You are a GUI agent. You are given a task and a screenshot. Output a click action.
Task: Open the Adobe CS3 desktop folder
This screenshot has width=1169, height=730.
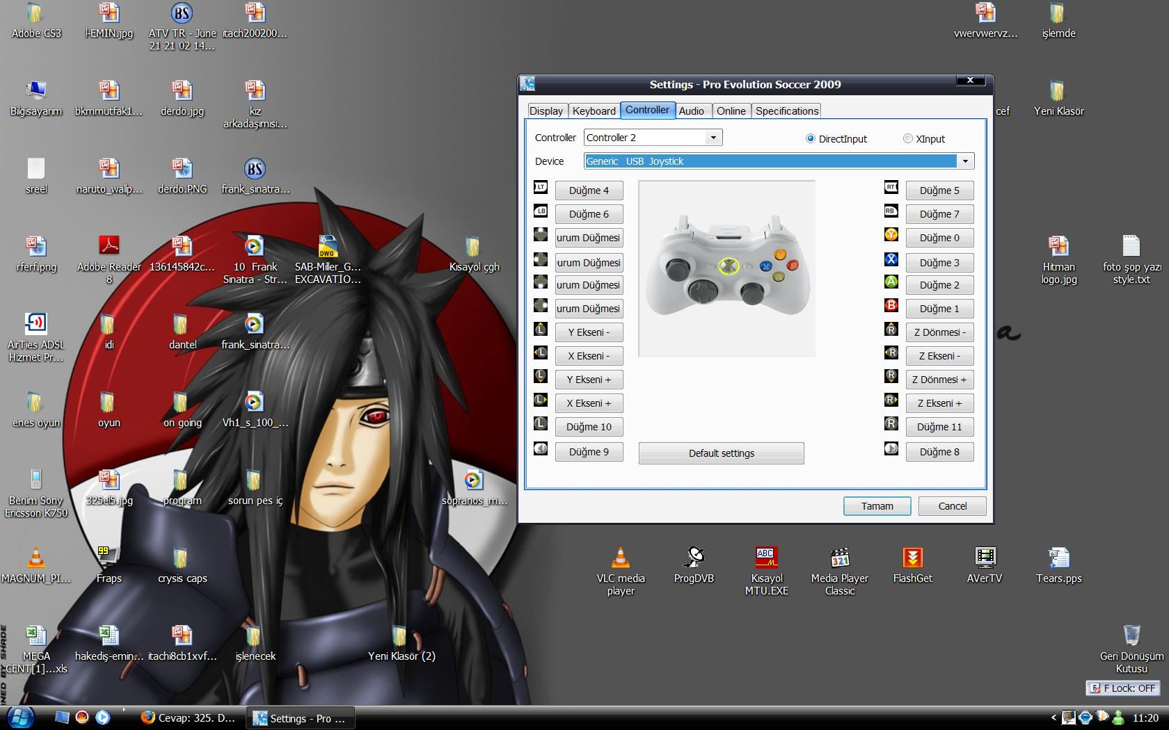coord(35,21)
